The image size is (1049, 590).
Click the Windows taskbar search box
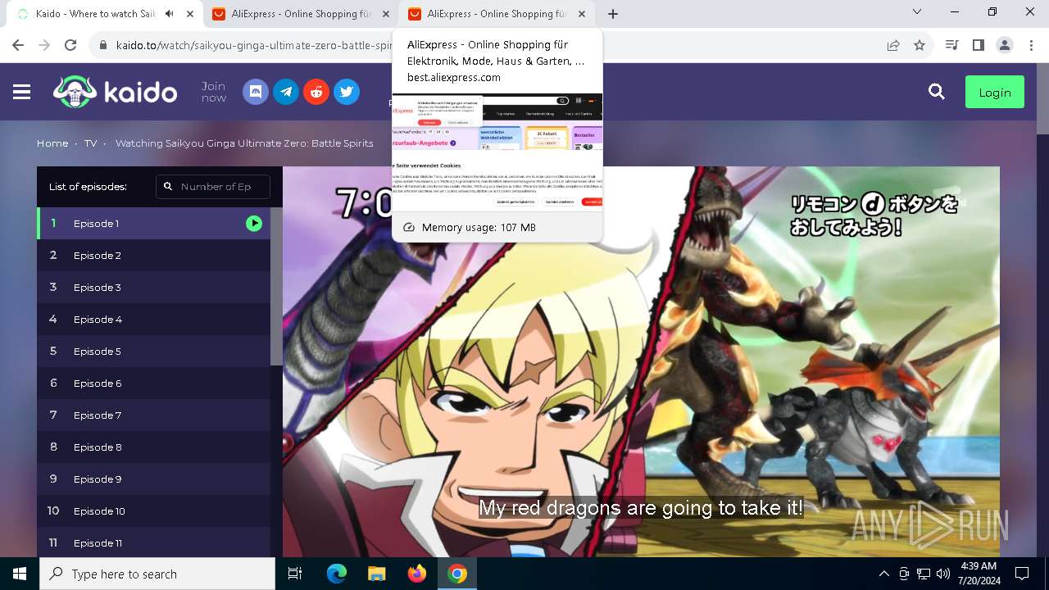[157, 574]
